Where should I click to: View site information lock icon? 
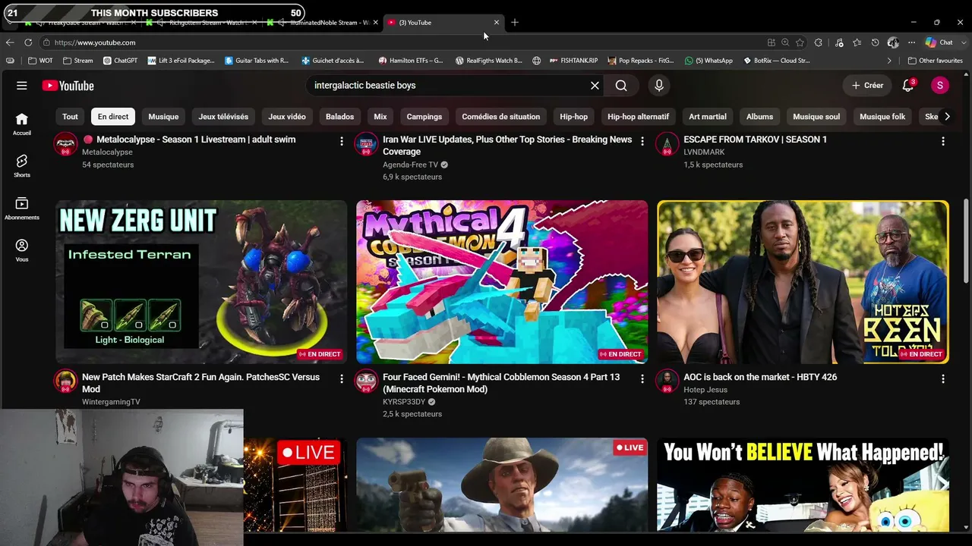point(46,42)
